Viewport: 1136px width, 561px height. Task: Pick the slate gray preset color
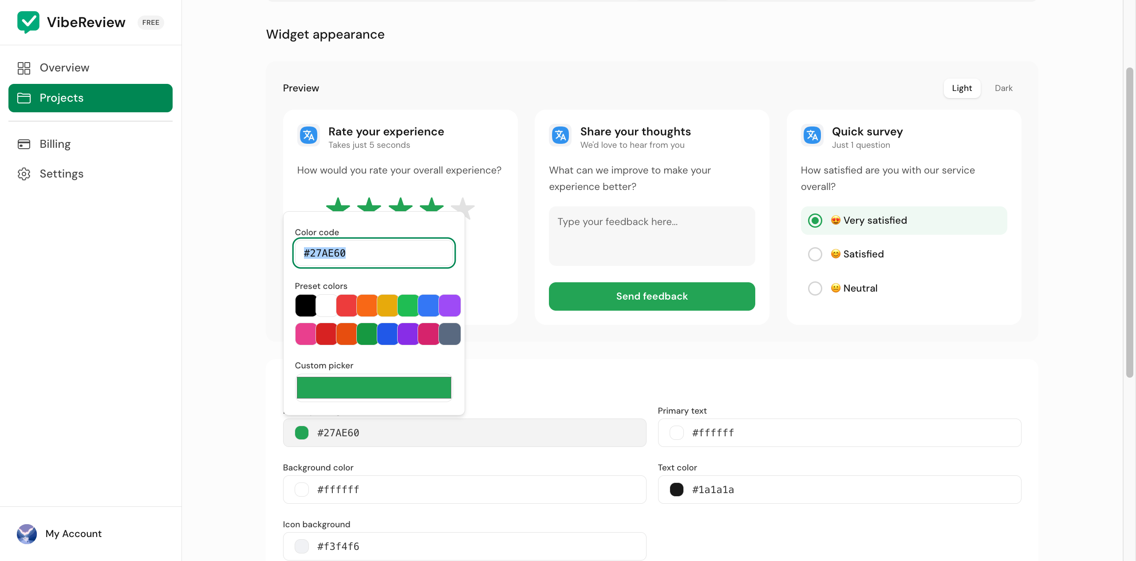pyautogui.click(x=450, y=334)
